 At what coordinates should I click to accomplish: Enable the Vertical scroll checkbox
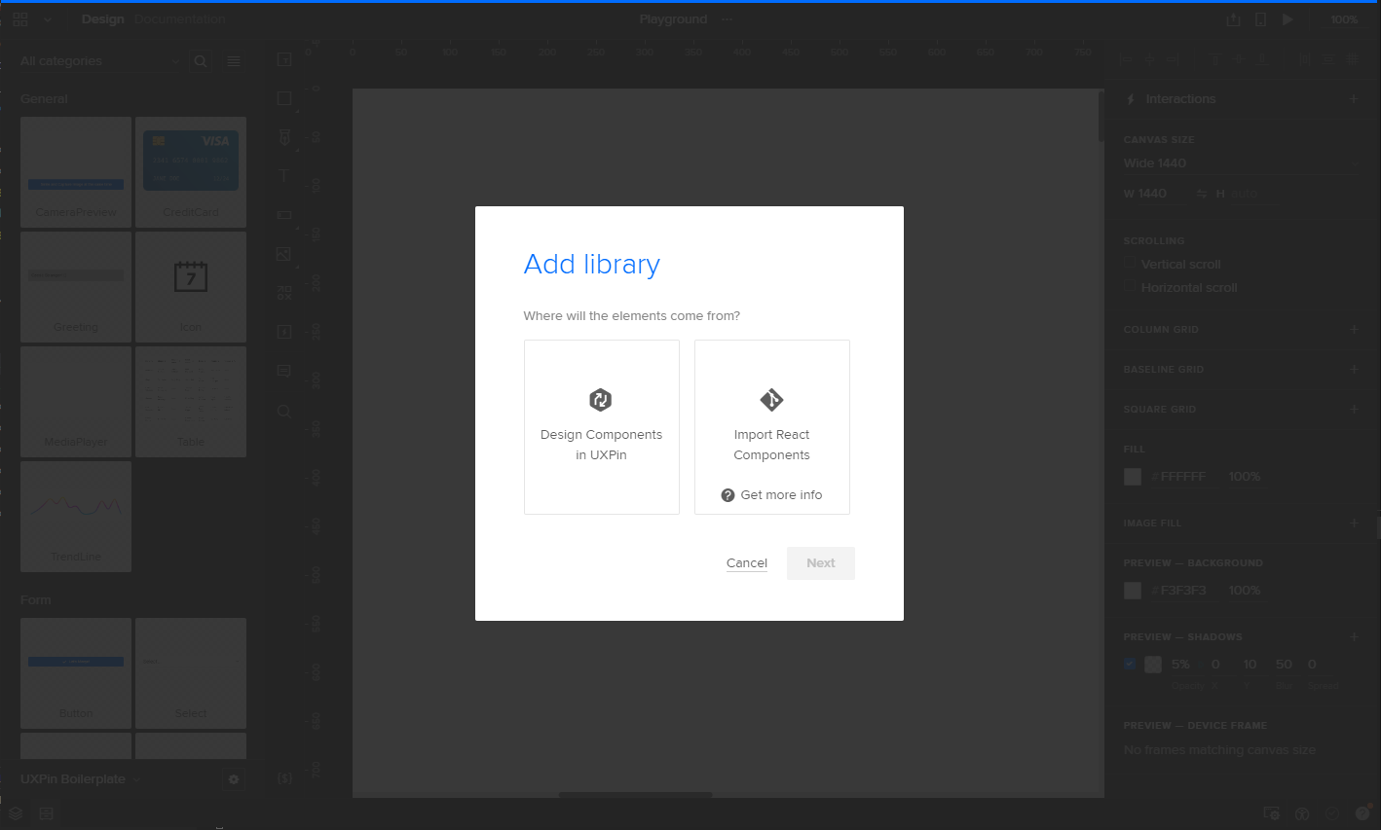1131,264
